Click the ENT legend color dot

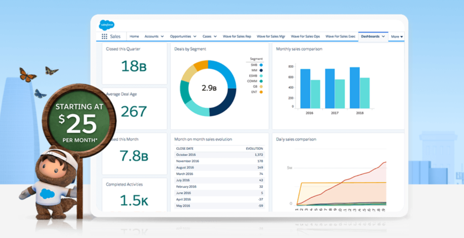tap(261, 92)
